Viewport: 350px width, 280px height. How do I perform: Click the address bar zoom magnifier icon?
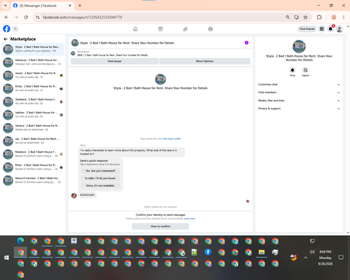pyautogui.click(x=288, y=17)
